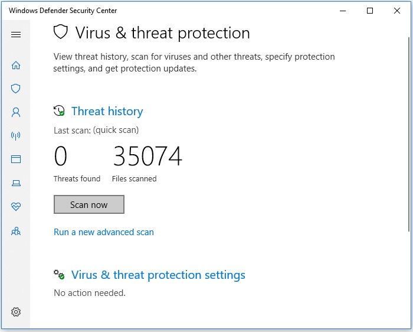The image size is (413, 332).
Task: Select the Virus & threat protection shield icon
Action: coord(15,89)
